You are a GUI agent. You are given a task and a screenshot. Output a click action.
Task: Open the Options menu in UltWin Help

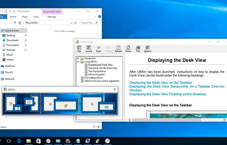pos(148,49)
